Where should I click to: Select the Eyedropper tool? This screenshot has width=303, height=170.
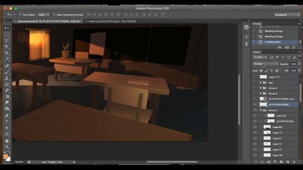tap(7, 59)
